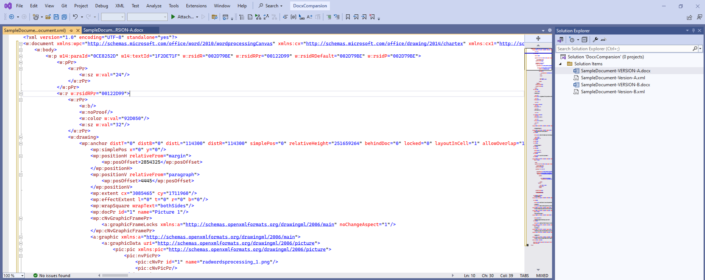Image resolution: width=705 pixels, height=280 pixels.
Task: Click the Search button in menu bar
Action: click(271, 6)
